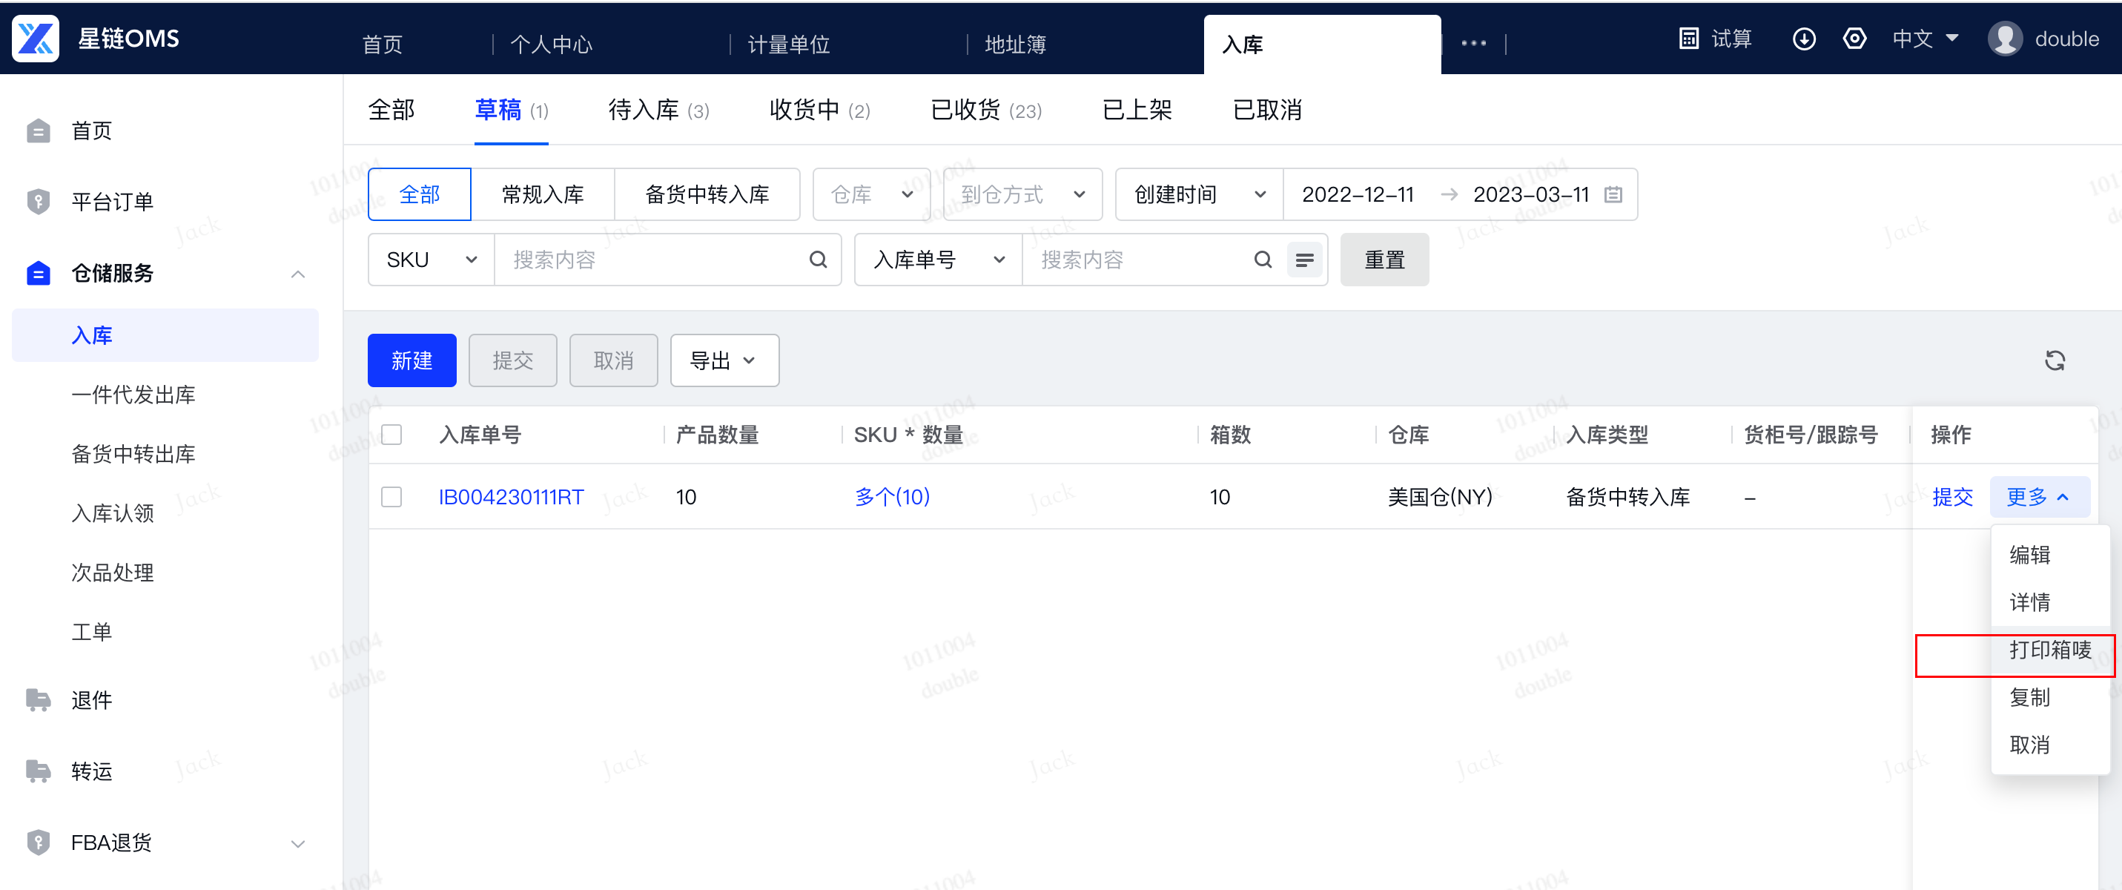2122x890 pixels.
Task: Open the 个人中心 top tab
Action: [551, 44]
